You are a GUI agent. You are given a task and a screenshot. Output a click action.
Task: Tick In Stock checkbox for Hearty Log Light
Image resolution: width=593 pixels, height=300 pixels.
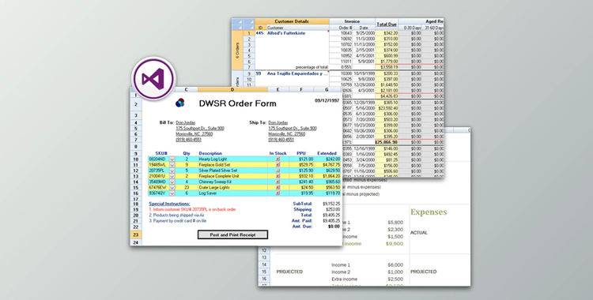(278, 159)
